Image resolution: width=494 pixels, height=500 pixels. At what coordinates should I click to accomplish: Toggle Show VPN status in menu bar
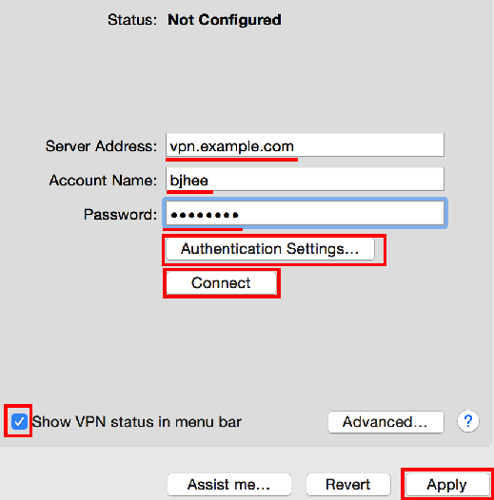(x=19, y=421)
